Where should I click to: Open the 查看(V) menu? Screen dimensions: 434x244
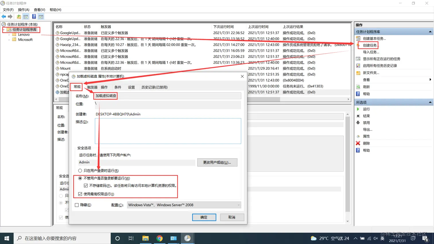(x=39, y=10)
